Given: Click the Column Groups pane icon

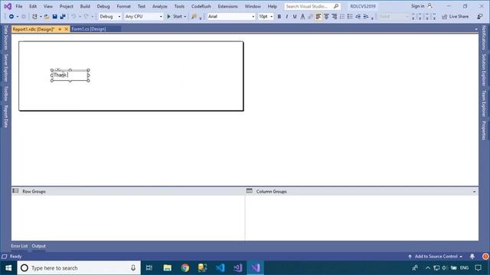Looking at the screenshot, I should [x=249, y=191].
